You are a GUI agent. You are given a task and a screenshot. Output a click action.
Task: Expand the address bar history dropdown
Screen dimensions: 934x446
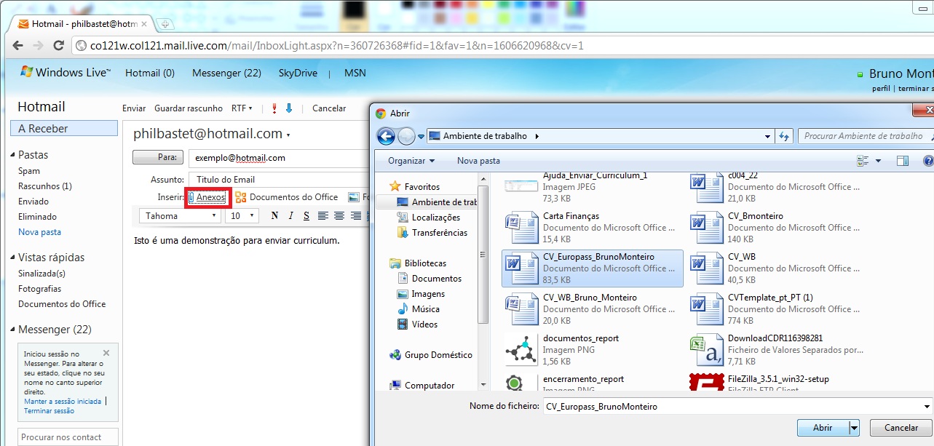tap(767, 136)
